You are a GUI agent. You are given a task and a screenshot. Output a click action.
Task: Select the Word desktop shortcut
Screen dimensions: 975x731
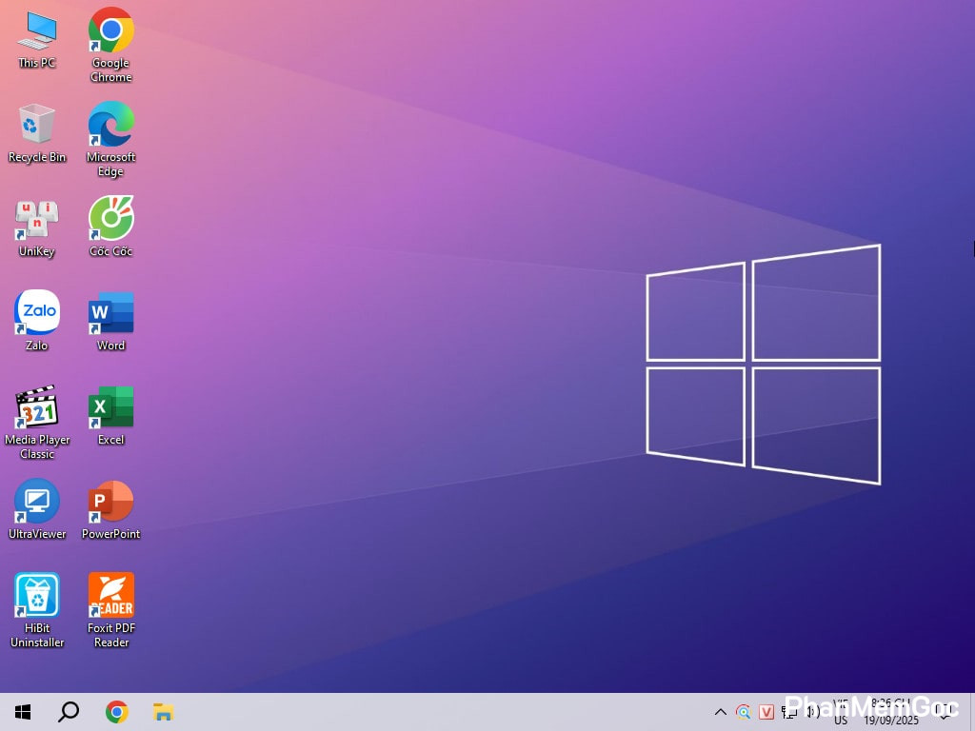pyautogui.click(x=110, y=312)
